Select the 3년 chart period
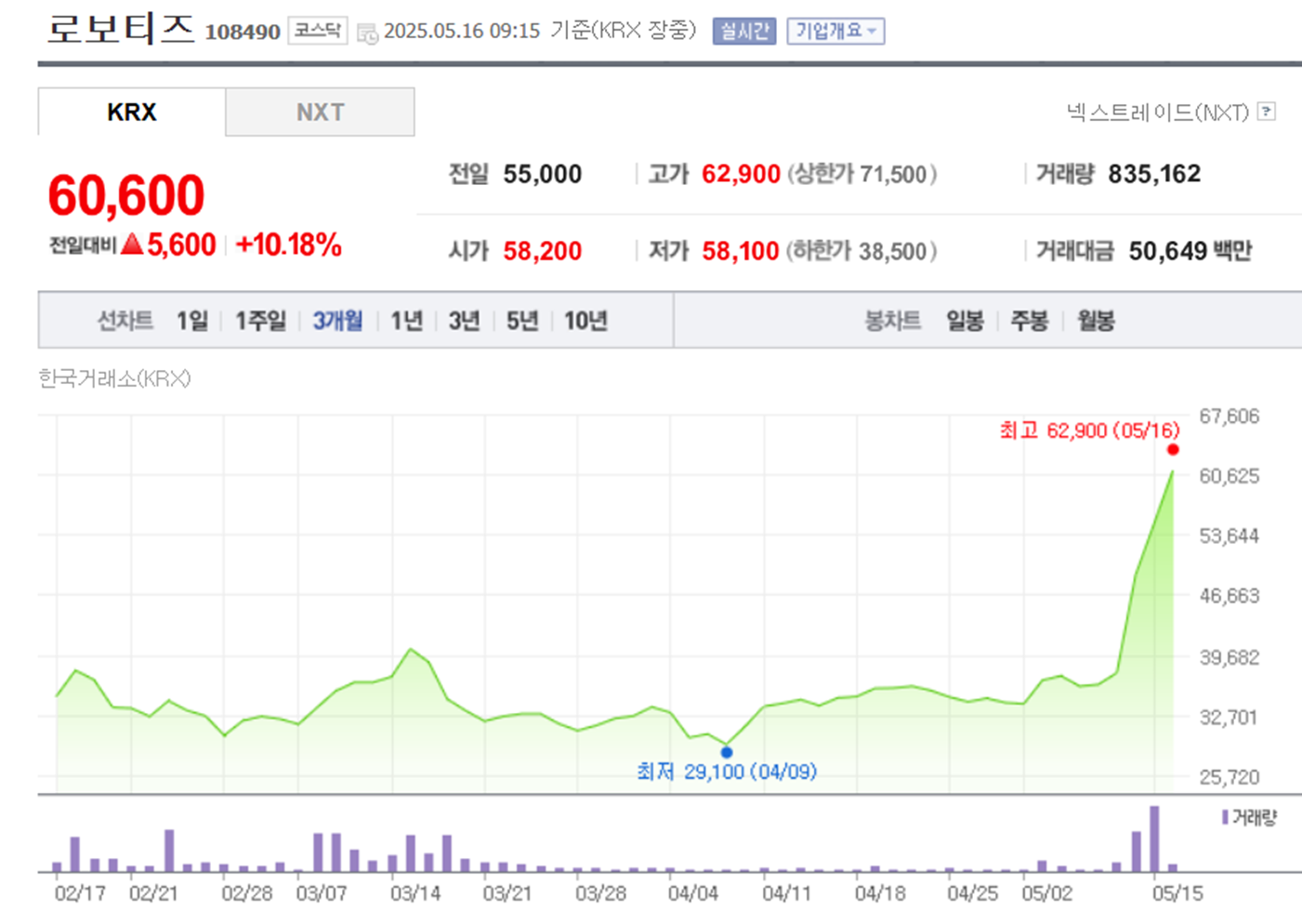Image resolution: width=1302 pixels, height=924 pixels. [464, 321]
